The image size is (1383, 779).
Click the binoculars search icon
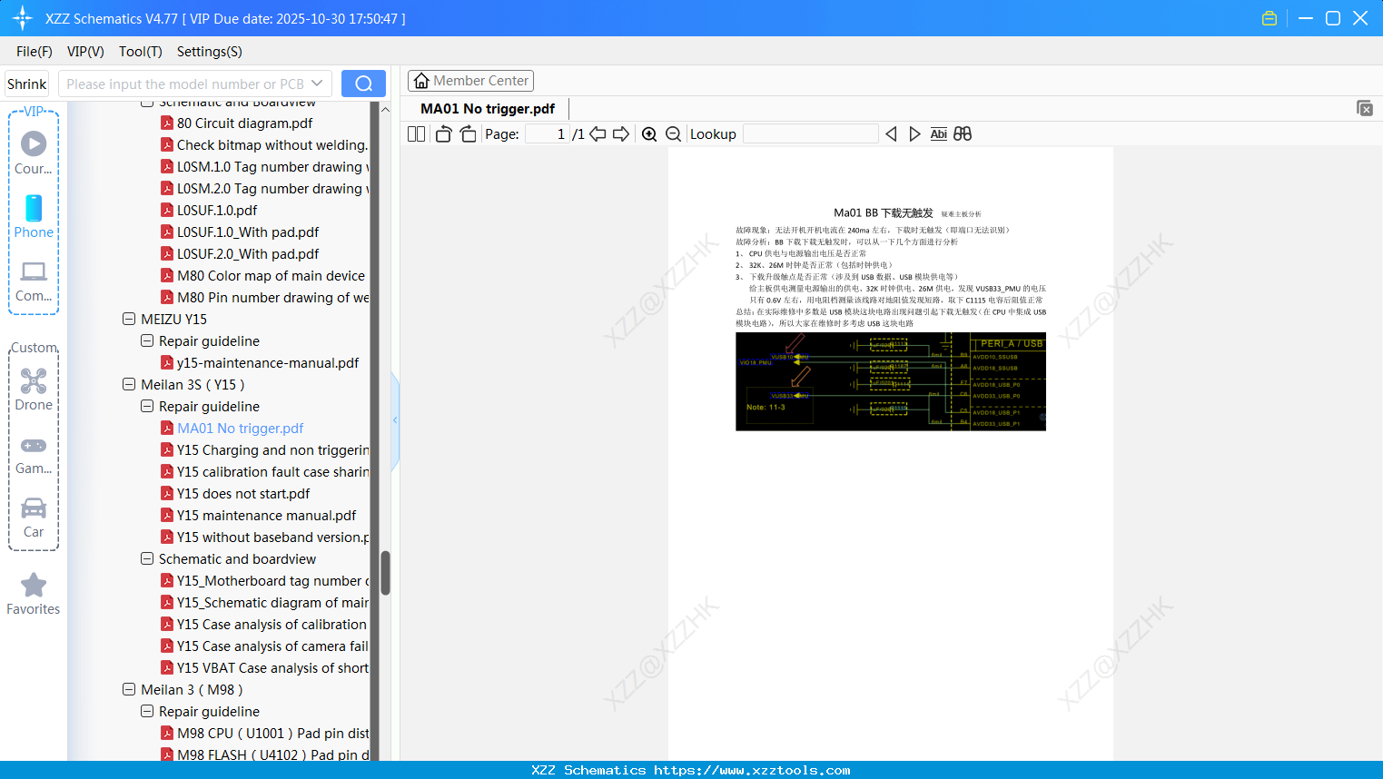click(x=963, y=133)
